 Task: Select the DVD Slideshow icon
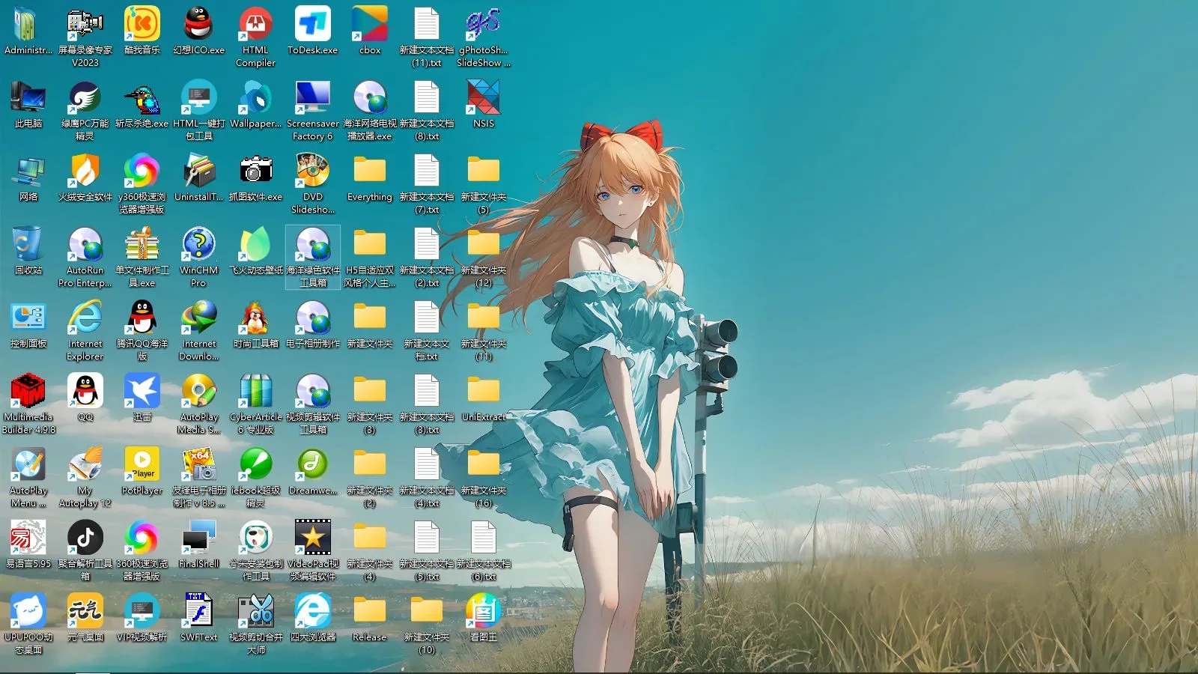(x=313, y=171)
